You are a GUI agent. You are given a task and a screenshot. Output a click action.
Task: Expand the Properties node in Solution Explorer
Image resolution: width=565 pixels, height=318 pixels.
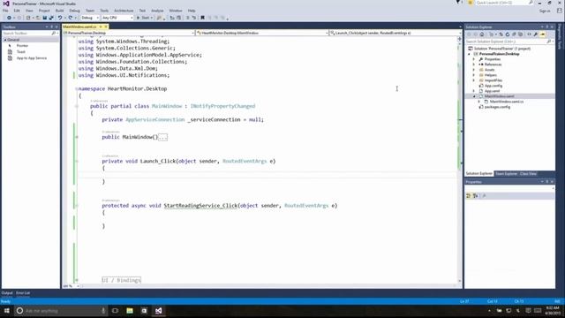tap(474, 59)
